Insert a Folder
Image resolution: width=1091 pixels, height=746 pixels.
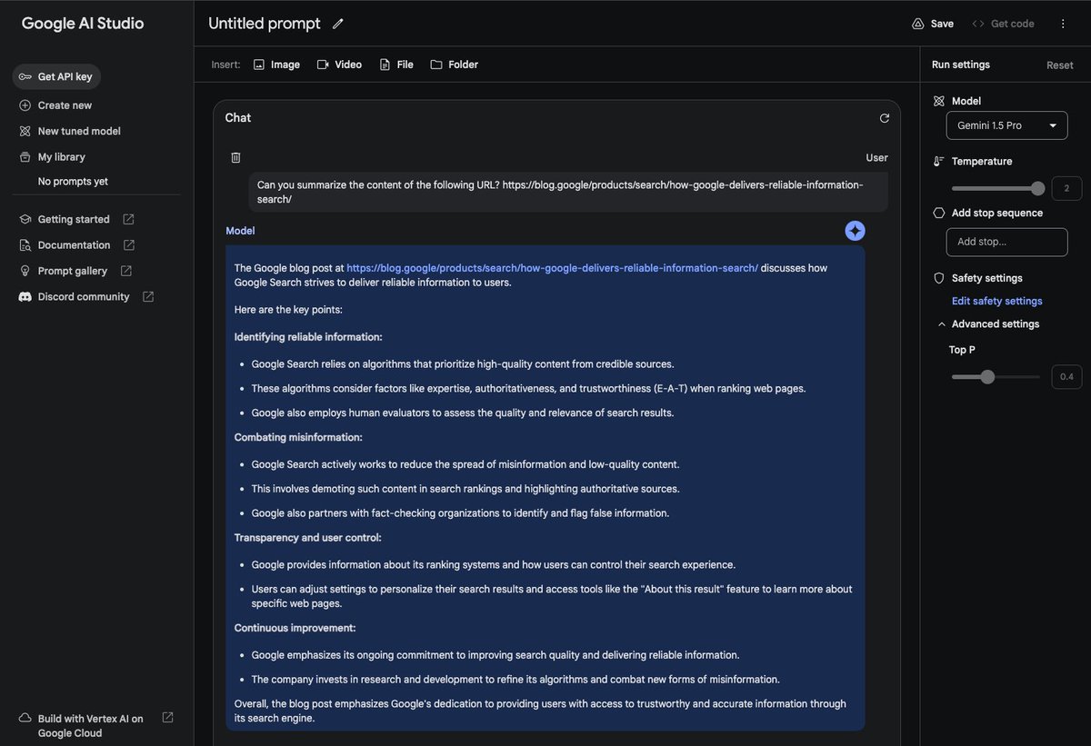click(x=454, y=65)
